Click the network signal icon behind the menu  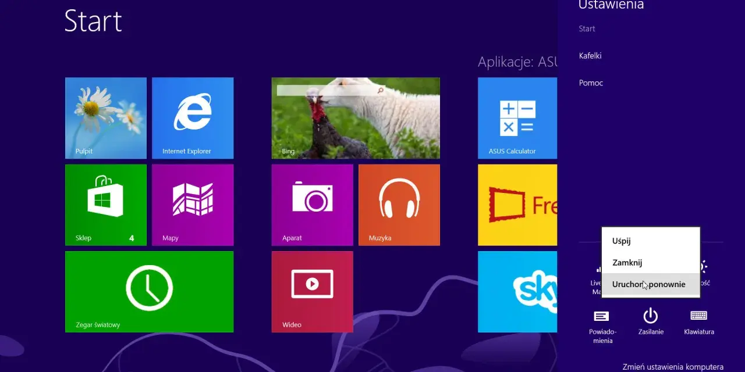point(598,270)
